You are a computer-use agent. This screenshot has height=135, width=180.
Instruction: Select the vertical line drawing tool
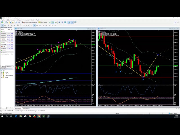tap(8, 25)
